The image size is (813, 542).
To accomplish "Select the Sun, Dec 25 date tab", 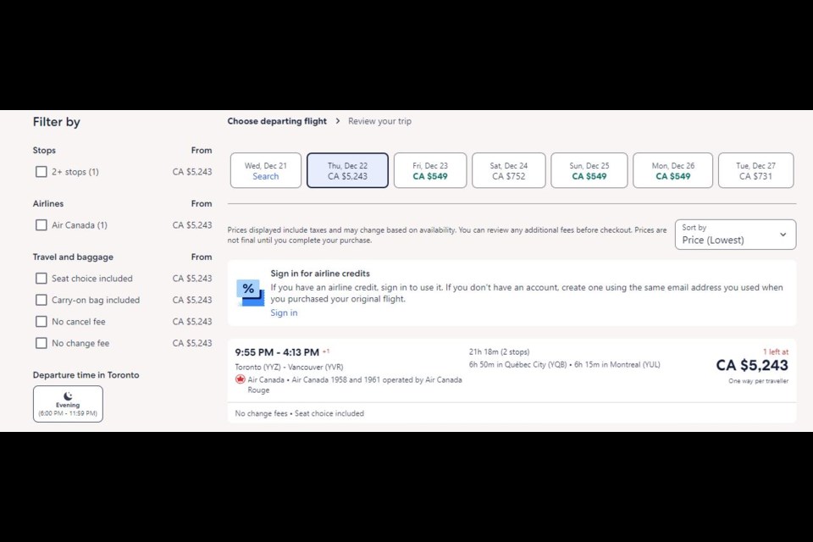I will [589, 170].
